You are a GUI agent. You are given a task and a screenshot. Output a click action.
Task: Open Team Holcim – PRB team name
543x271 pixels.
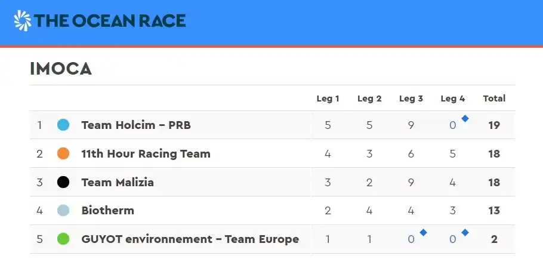click(136, 125)
